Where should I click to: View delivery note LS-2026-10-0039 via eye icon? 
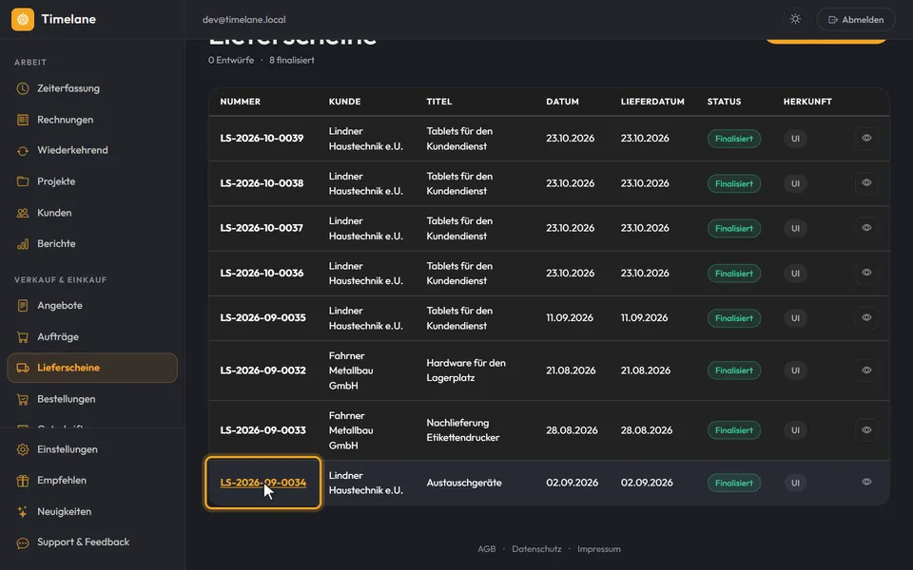866,139
